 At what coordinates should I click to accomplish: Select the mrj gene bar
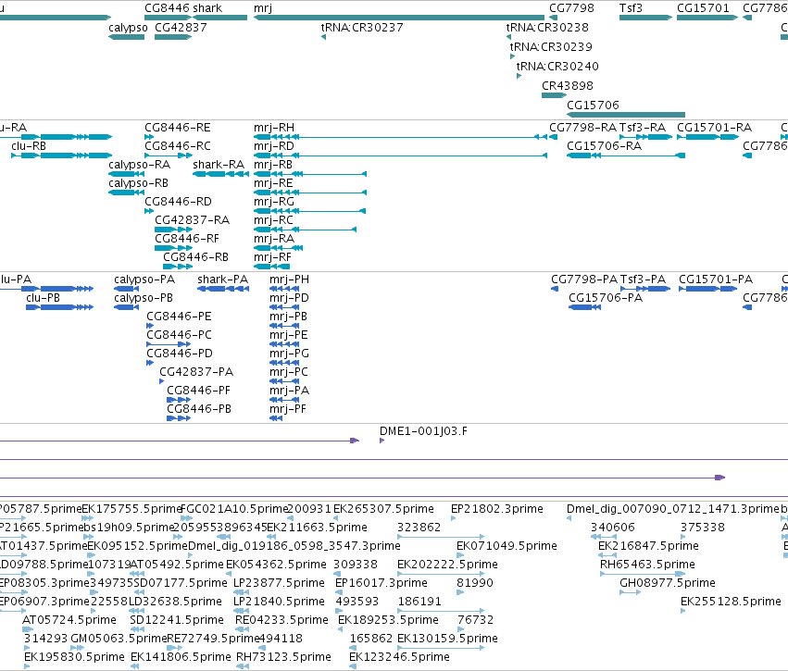coord(399,18)
